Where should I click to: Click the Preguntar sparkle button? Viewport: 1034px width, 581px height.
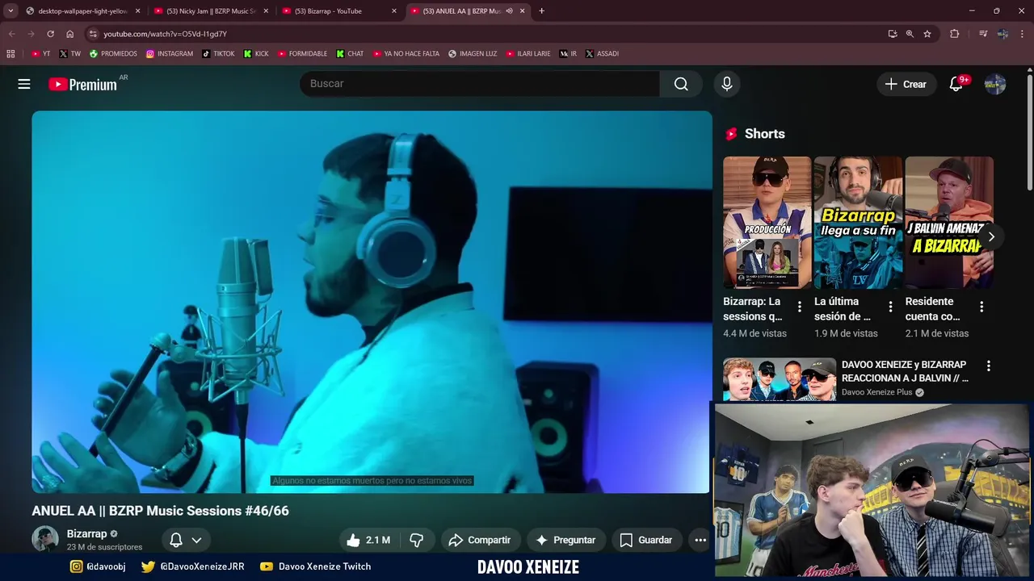[x=566, y=540]
